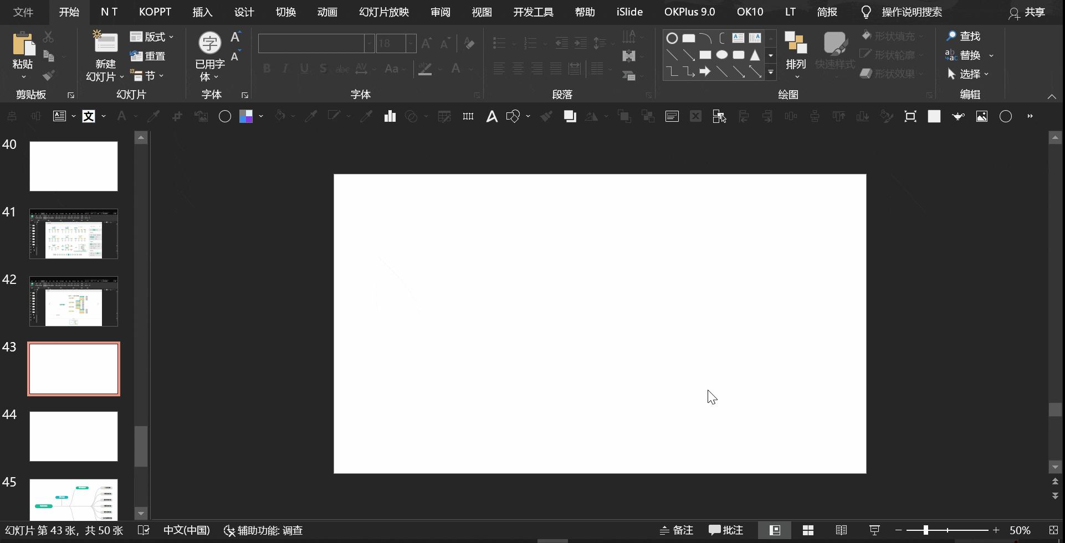This screenshot has height=543, width=1065.
Task: Select the right arrow shape in gallery
Action: [x=705, y=72]
